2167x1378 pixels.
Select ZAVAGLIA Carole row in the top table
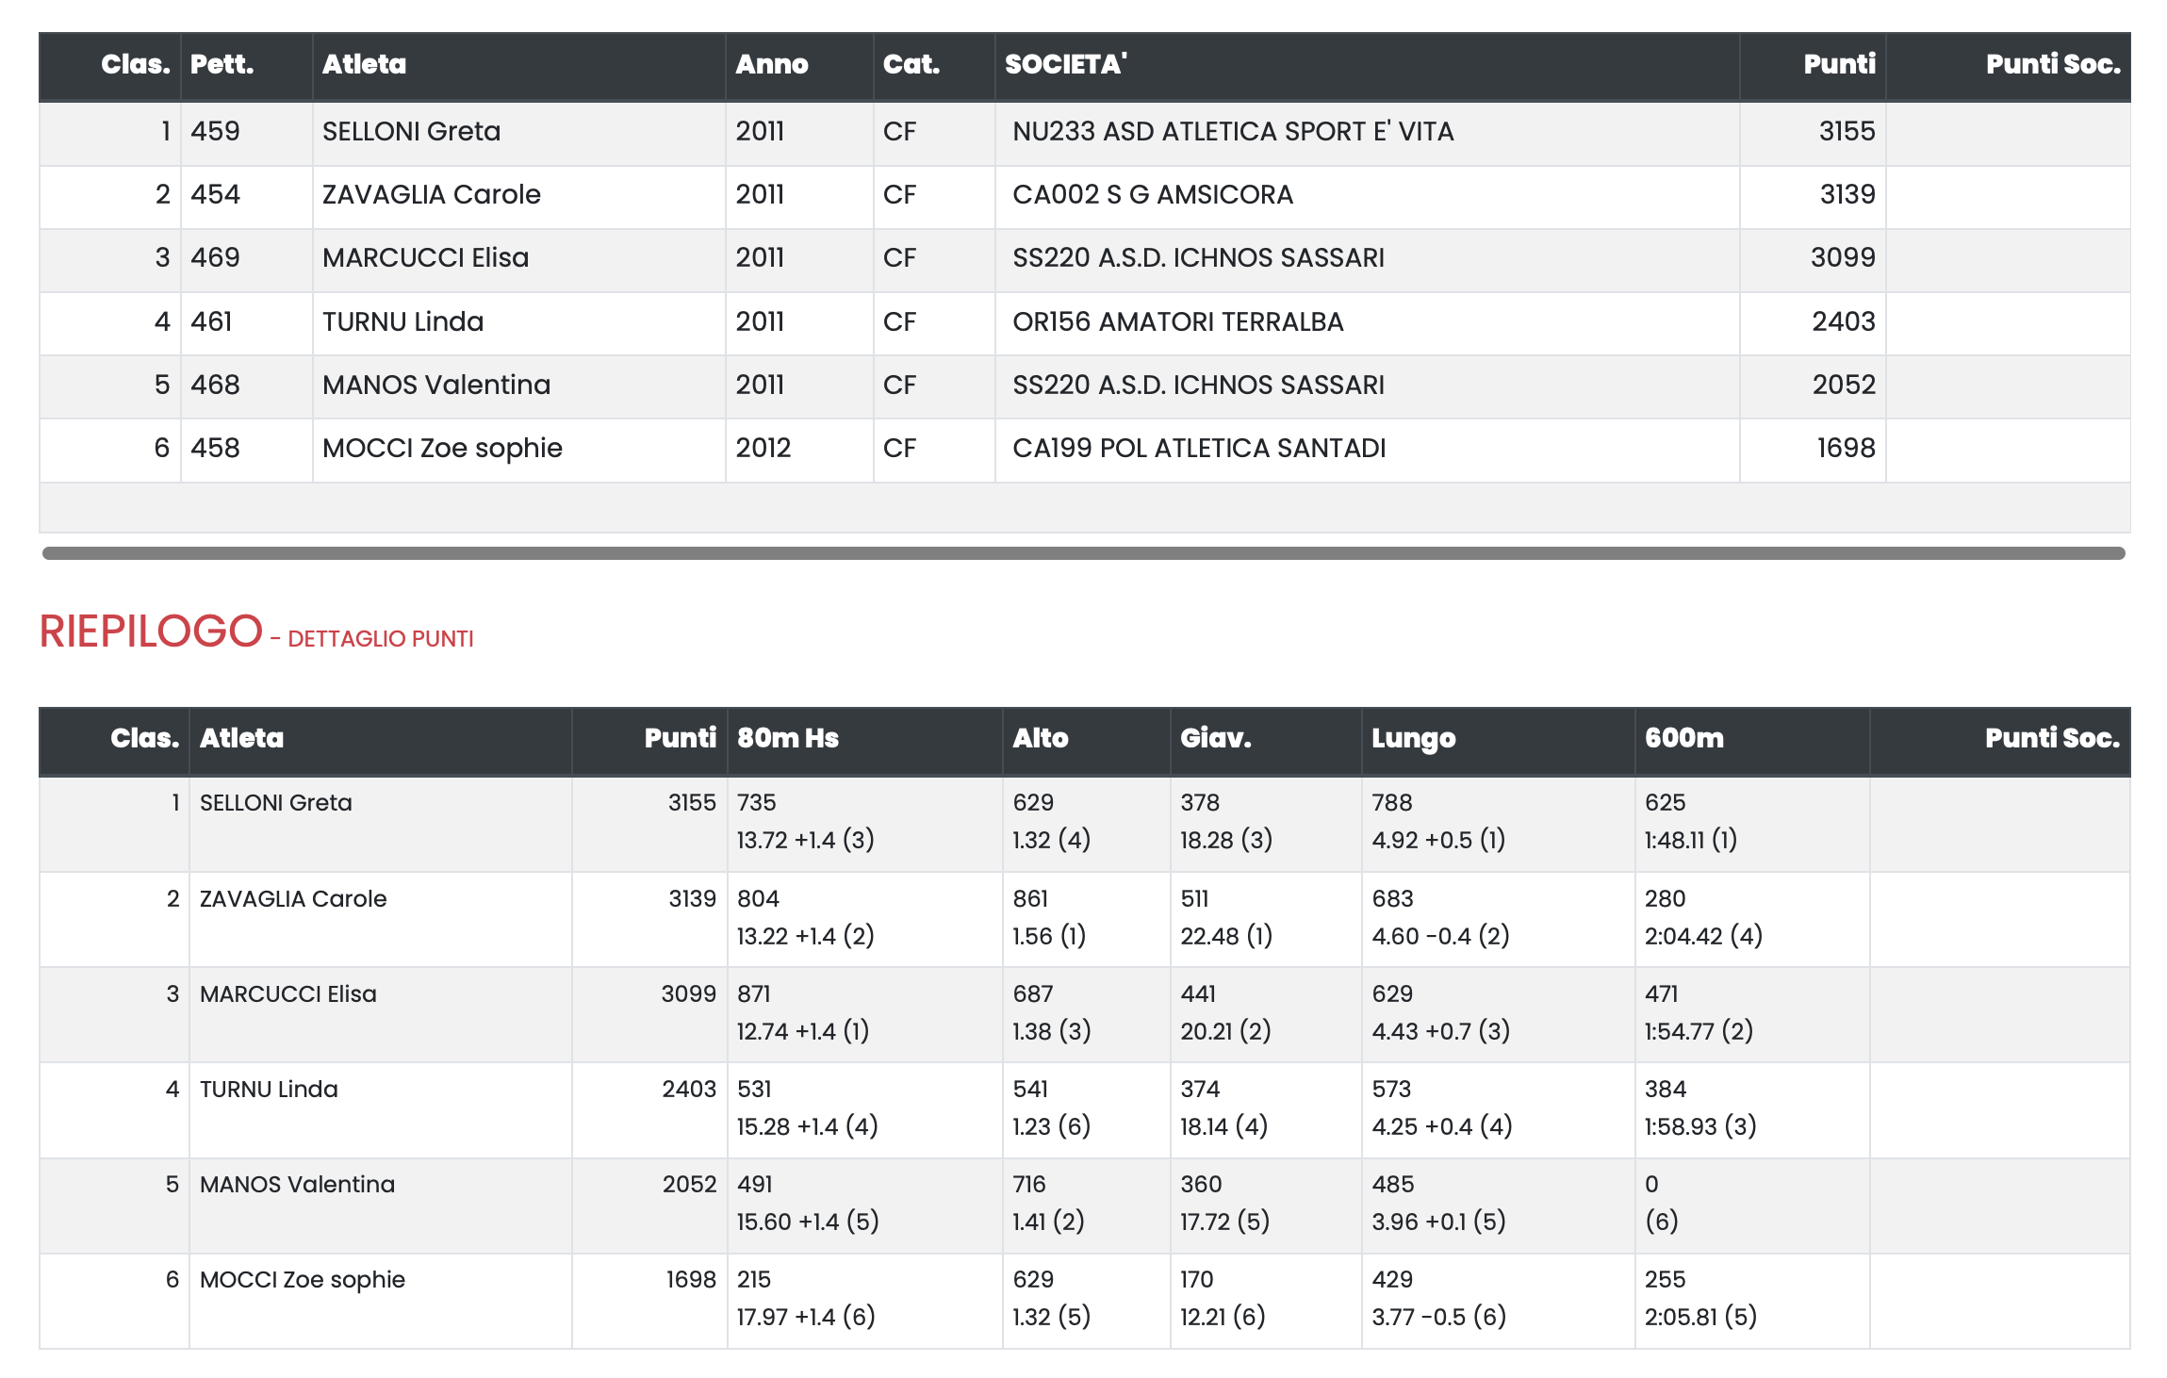(1084, 194)
